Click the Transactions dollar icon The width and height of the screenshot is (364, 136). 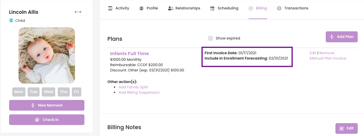279,8
